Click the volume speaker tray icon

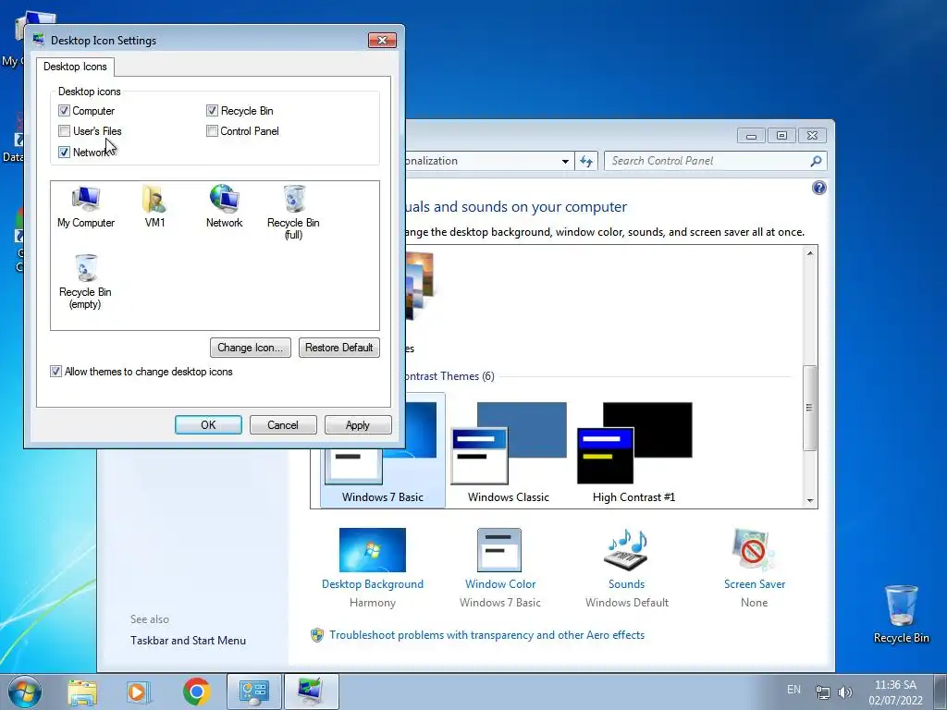point(845,692)
